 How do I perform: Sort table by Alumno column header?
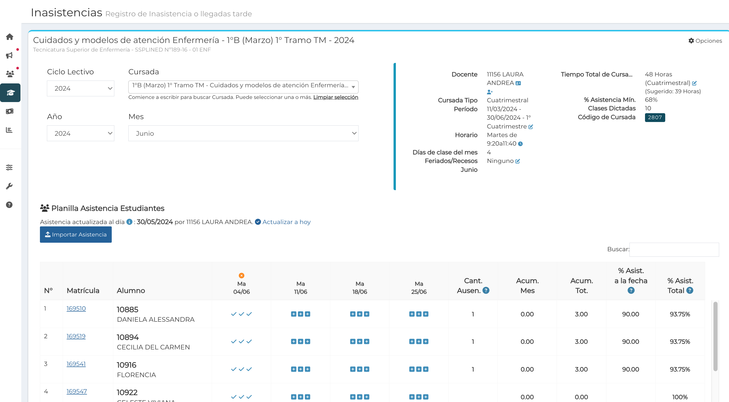pos(131,291)
